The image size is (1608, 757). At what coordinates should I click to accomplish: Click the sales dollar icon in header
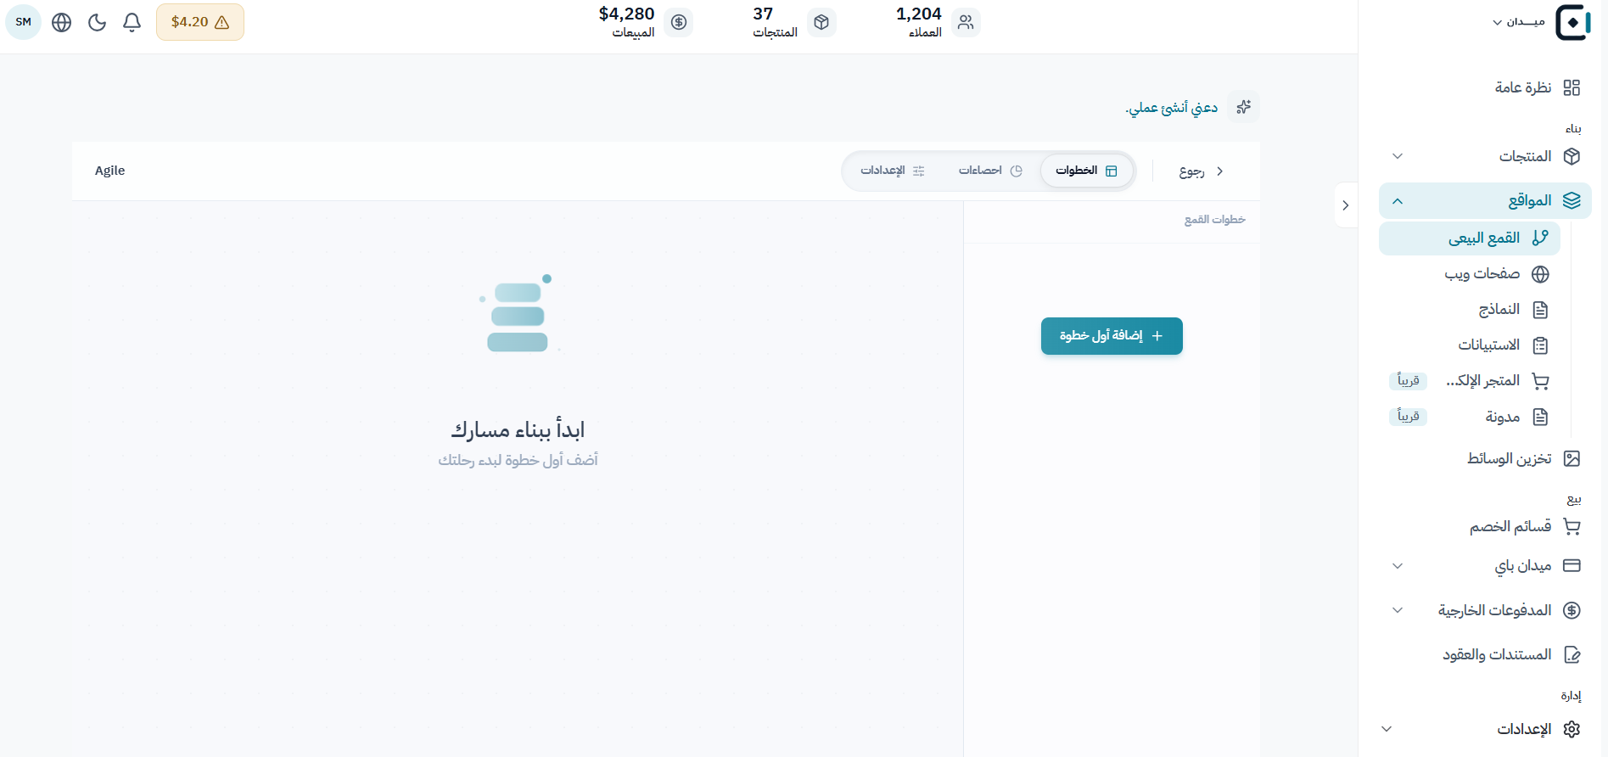click(679, 22)
